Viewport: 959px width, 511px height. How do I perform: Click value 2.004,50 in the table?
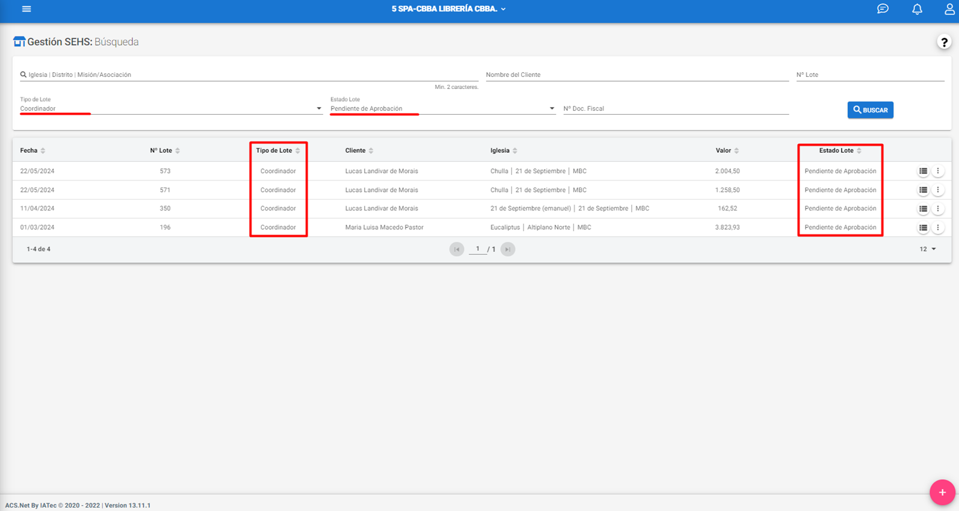coord(727,171)
